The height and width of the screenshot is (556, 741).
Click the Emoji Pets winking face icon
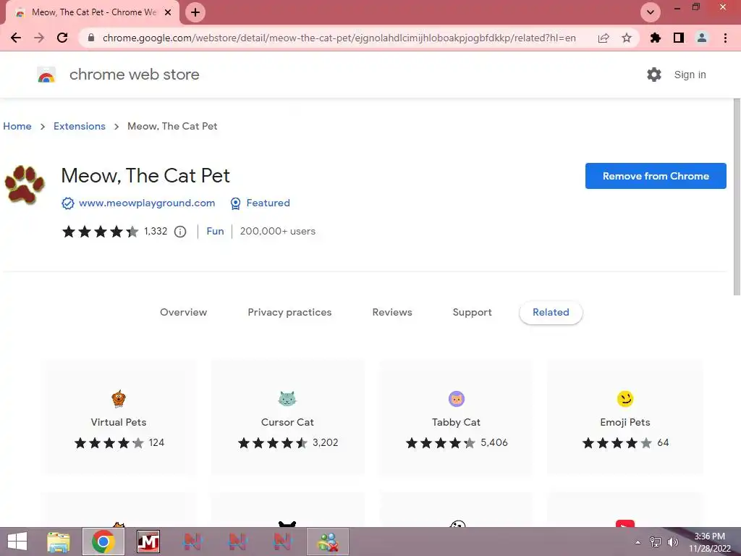coord(625,399)
